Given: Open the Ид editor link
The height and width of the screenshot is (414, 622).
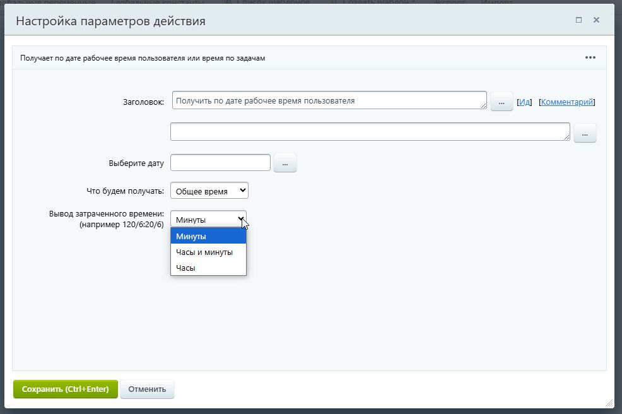Looking at the screenshot, I should point(524,101).
